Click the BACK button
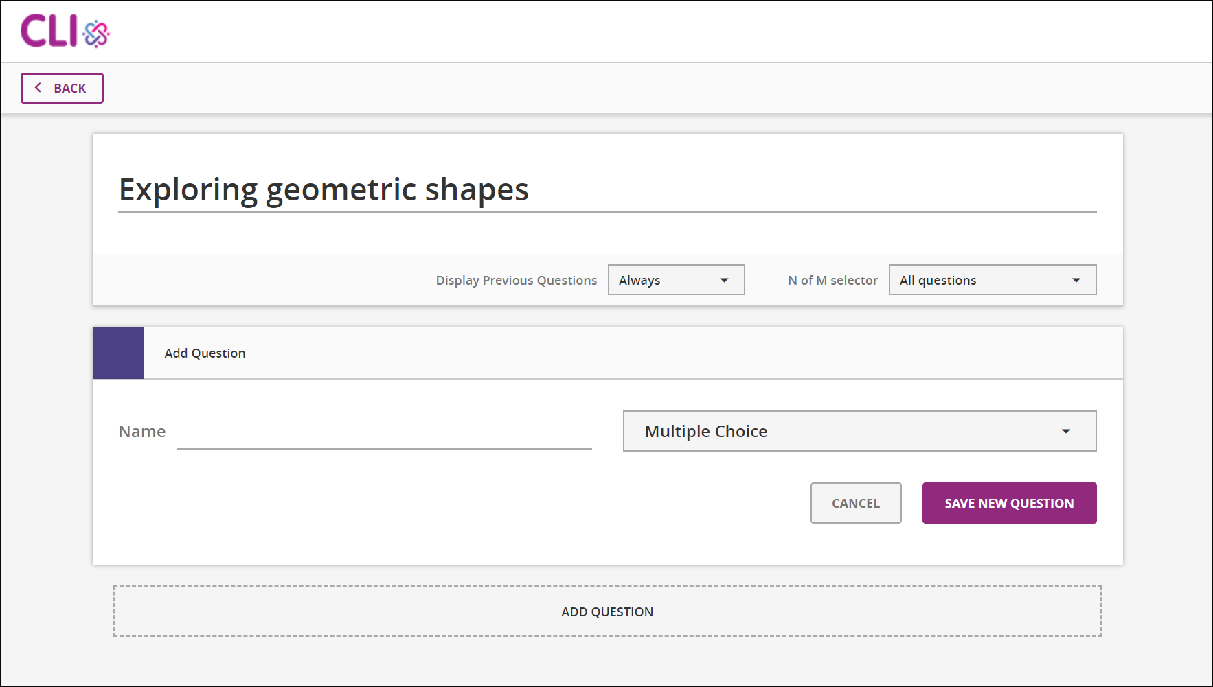1213x687 pixels. [62, 88]
